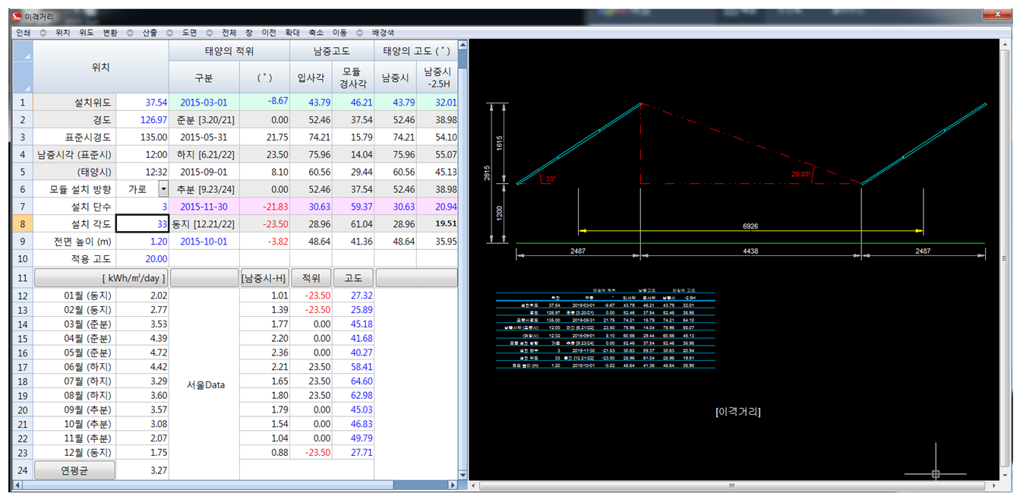The width and height of the screenshot is (1023, 503).
Task: Click the annual average value 3.27
Action: click(142, 470)
